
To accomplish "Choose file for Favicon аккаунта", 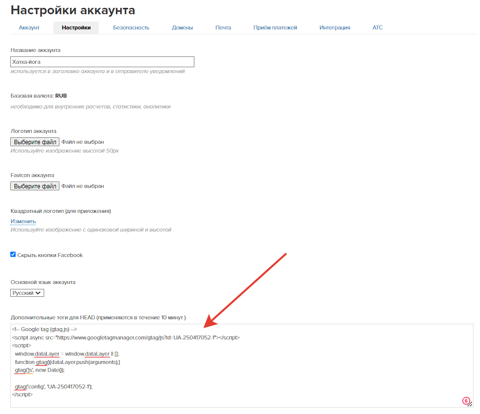I will pos(35,186).
